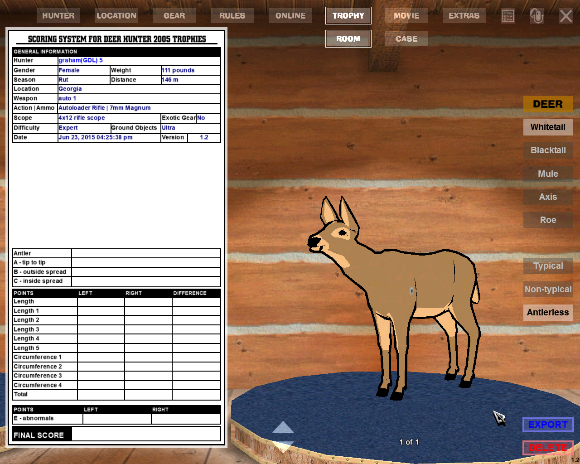Open the options checklist icon
Screen dimensions: 580x464
click(508, 16)
